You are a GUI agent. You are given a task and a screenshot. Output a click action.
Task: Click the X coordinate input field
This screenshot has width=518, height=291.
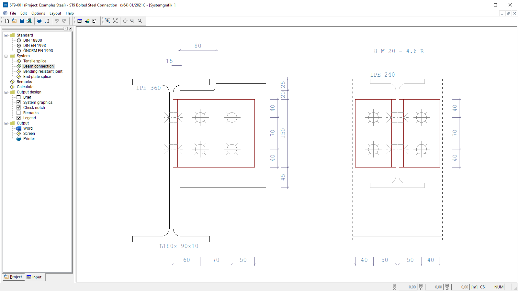click(408, 287)
